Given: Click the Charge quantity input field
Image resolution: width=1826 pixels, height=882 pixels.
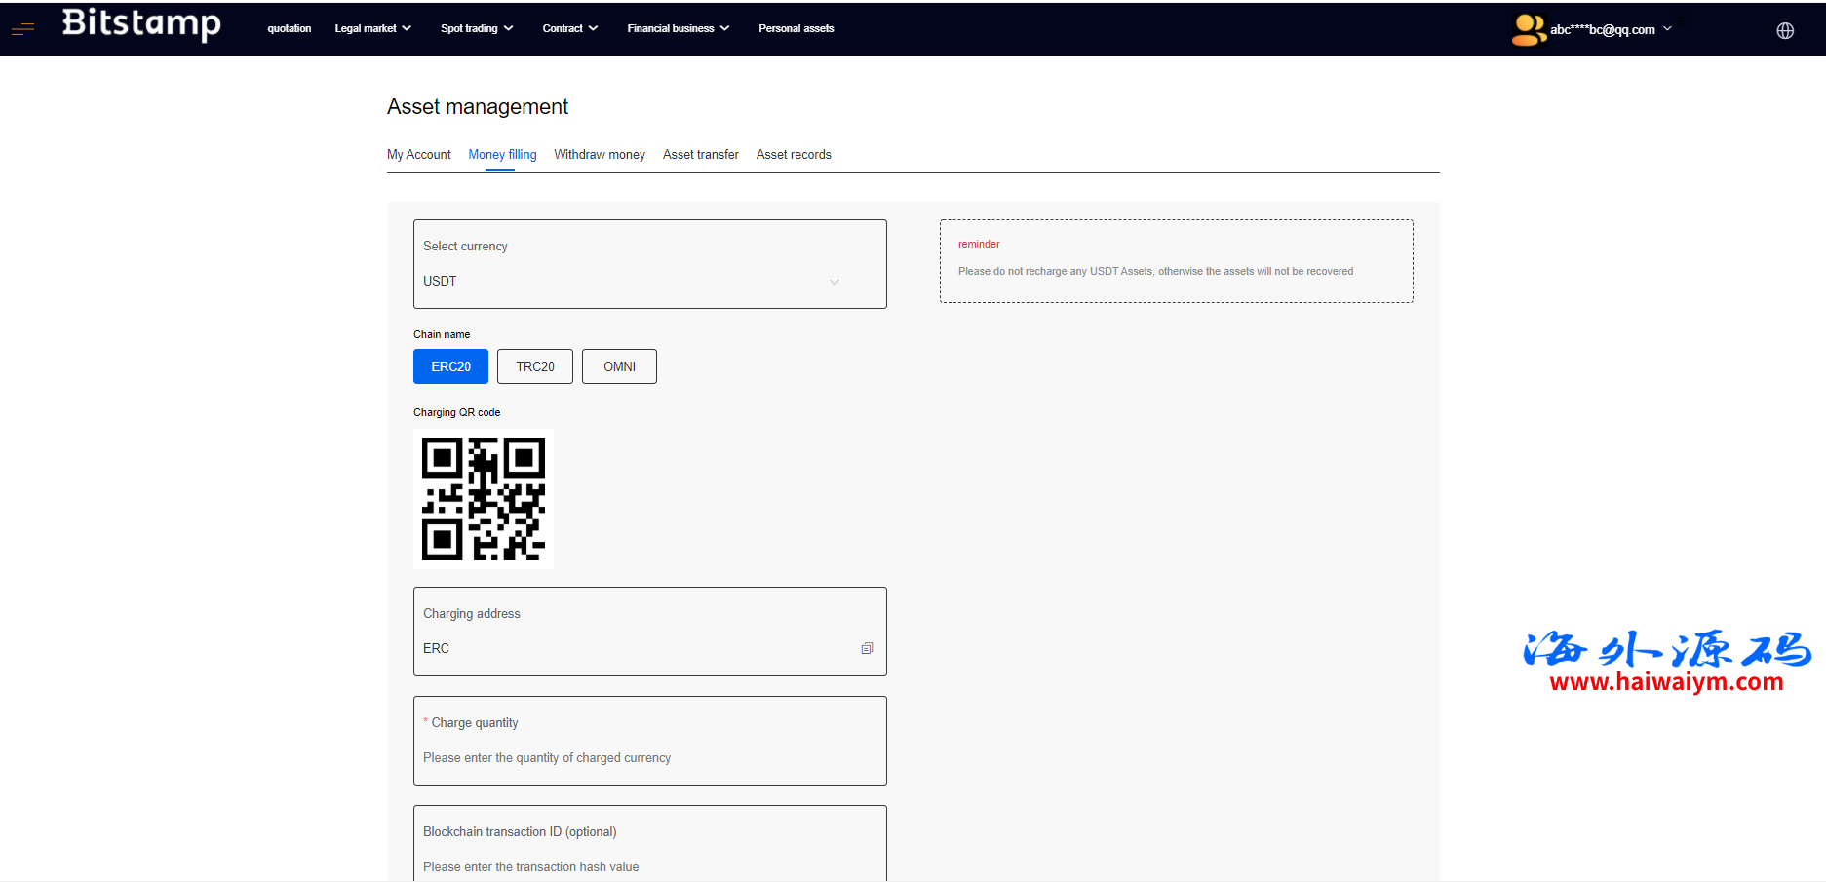Looking at the screenshot, I should [649, 757].
